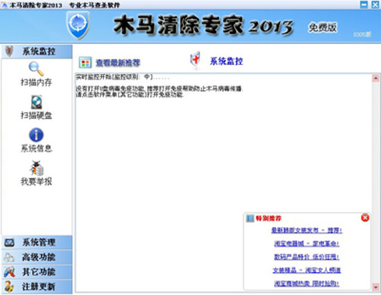This screenshot has width=381, height=295.
Task: Open the 淘宝电器城 - 家电革命! link
Action: pyautogui.click(x=307, y=244)
